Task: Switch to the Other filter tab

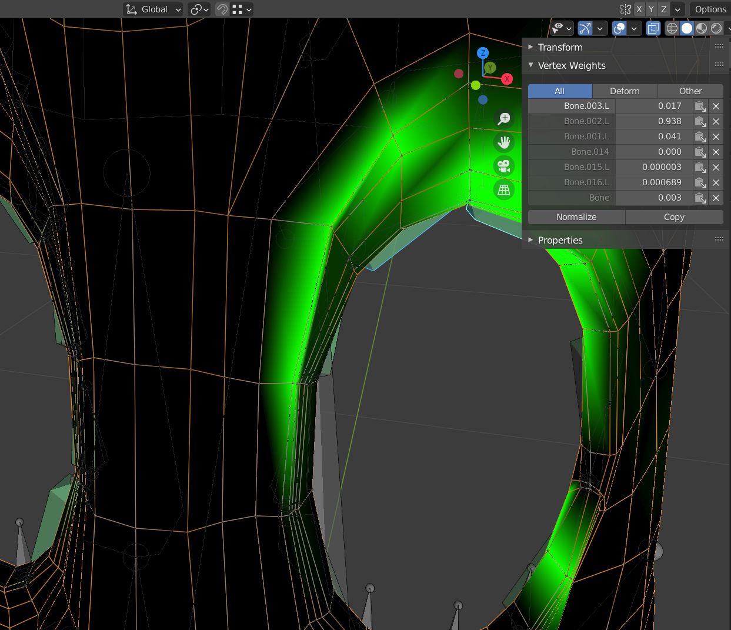Action: [690, 91]
